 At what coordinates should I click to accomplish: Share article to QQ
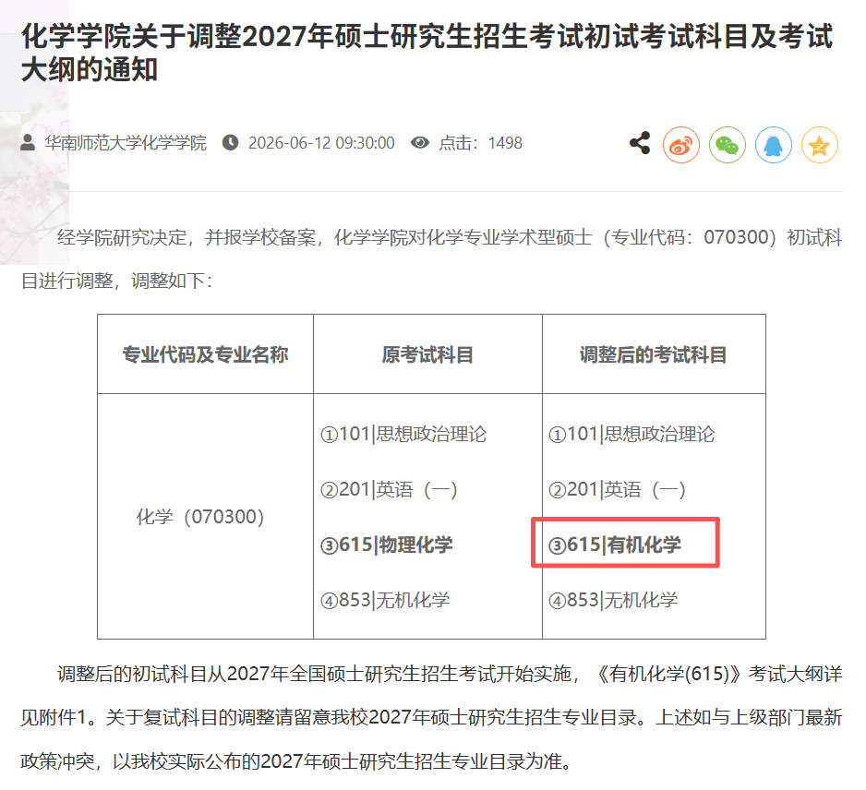[x=774, y=145]
